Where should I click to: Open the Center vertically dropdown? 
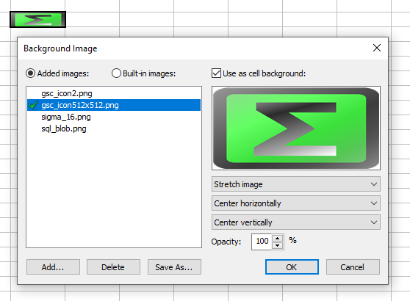tap(296, 222)
